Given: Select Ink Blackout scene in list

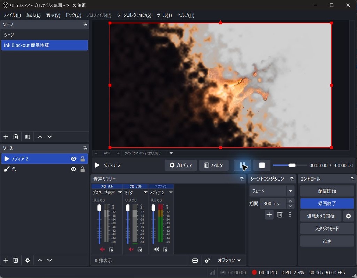Looking at the screenshot, I should [45, 45].
